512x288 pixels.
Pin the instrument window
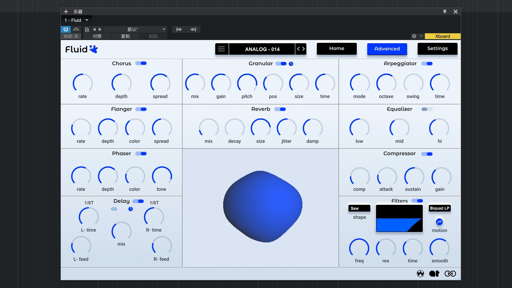tap(445, 11)
